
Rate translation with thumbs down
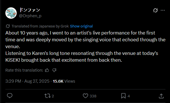point(54,70)
